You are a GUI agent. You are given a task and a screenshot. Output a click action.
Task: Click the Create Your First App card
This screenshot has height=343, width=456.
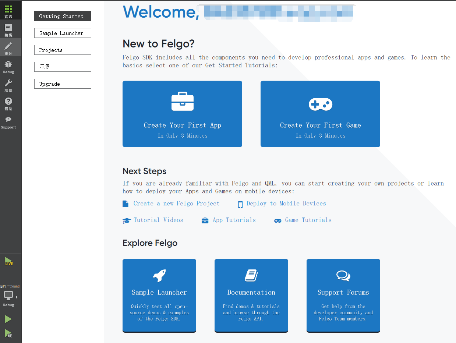(x=182, y=114)
